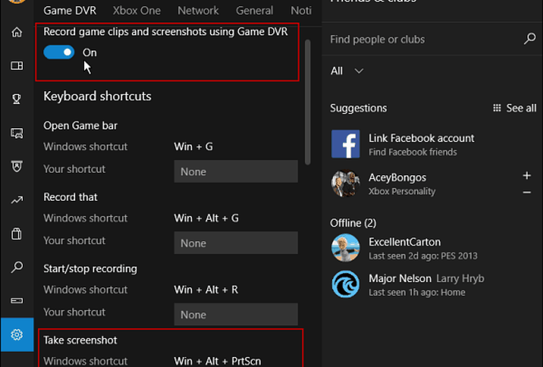Click Open Game bar custom shortcut field
This screenshot has height=367, width=543.
tap(236, 172)
